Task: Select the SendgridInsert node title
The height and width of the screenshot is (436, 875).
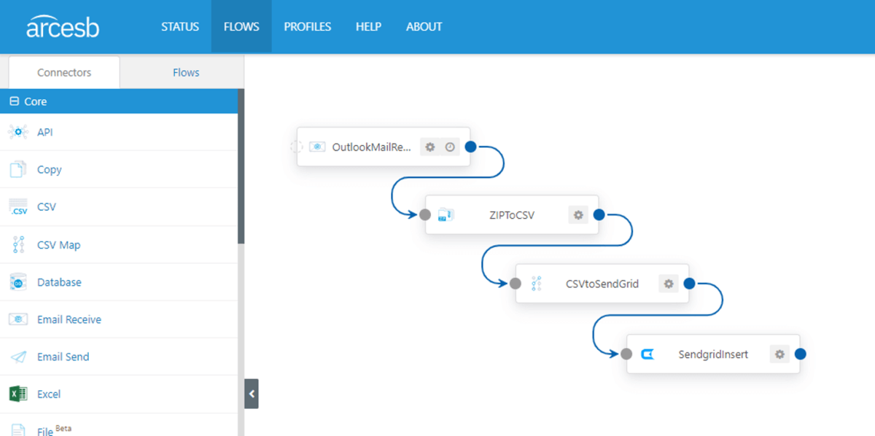Action: coord(713,354)
